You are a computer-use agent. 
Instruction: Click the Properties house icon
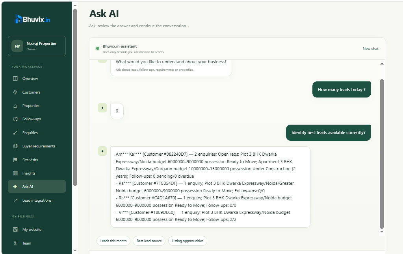point(15,106)
